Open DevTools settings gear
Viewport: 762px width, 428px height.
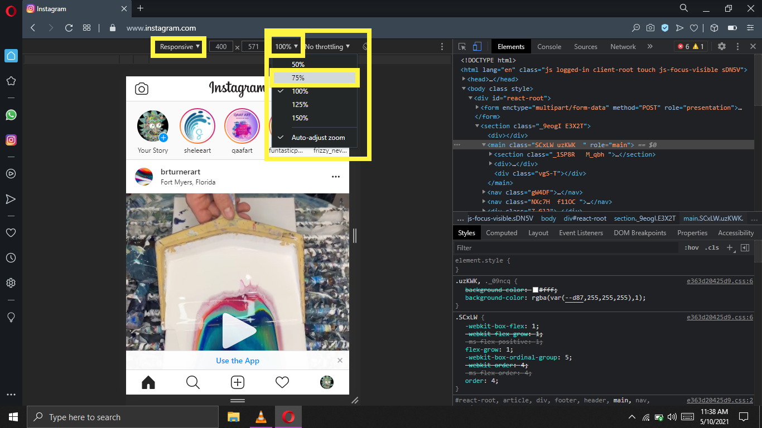click(722, 47)
